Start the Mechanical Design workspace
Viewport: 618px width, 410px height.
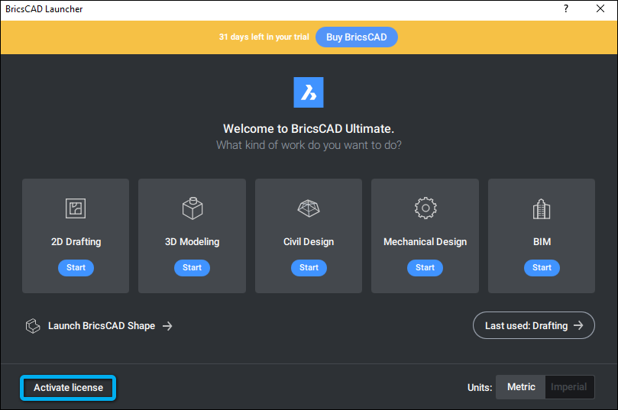425,268
